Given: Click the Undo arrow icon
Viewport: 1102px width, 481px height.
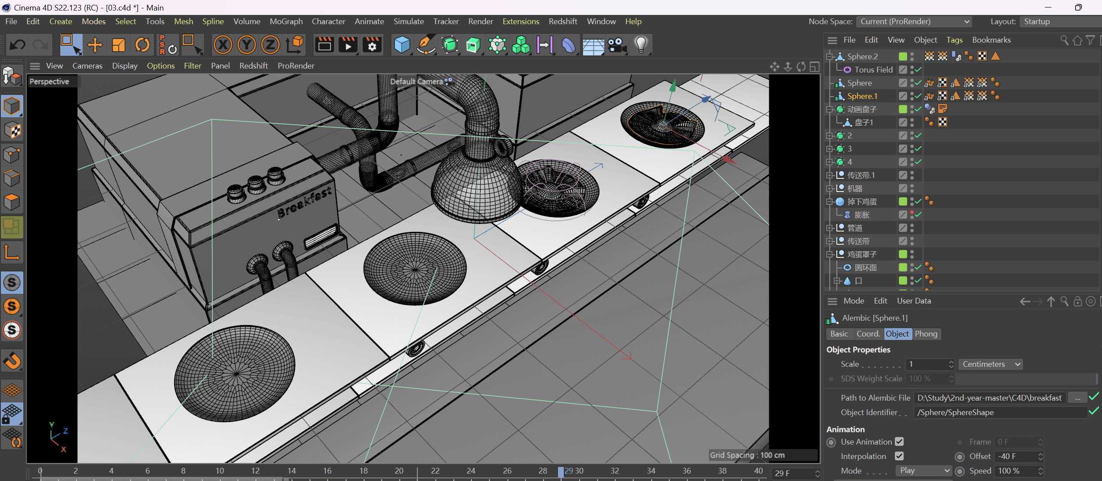Looking at the screenshot, I should click(18, 44).
